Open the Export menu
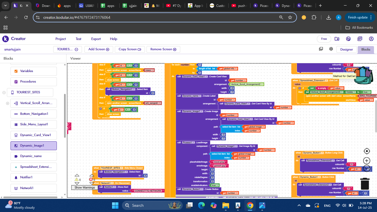This screenshot has height=212, width=377. 96,39
